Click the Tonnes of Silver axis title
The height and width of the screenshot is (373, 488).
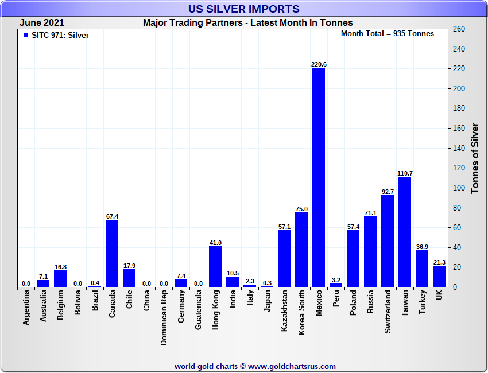click(x=475, y=157)
